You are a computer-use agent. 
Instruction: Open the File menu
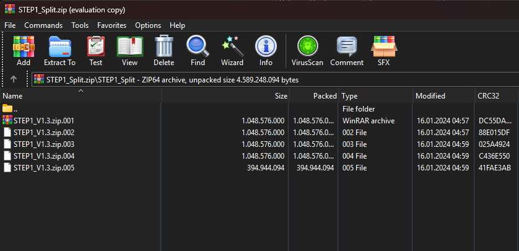[x=10, y=25]
